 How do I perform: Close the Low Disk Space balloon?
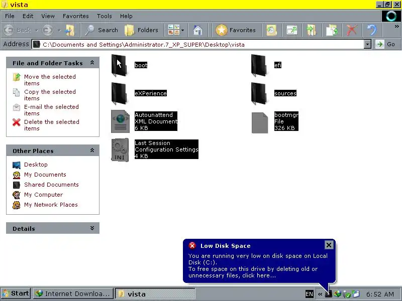click(329, 245)
